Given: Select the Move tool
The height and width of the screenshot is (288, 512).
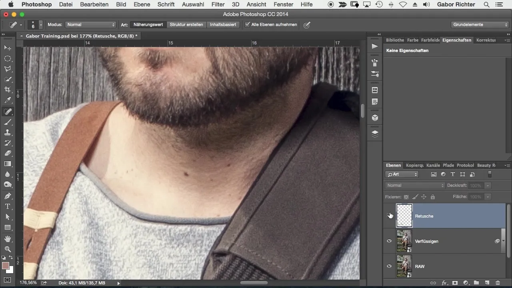Looking at the screenshot, I should (x=8, y=48).
